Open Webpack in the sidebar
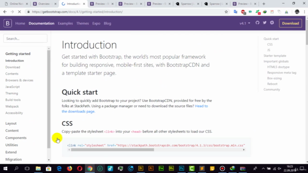308x173 pixels. (12, 106)
